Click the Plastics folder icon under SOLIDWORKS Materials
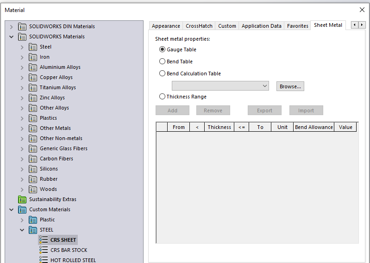The image size is (370, 263). 33,118
